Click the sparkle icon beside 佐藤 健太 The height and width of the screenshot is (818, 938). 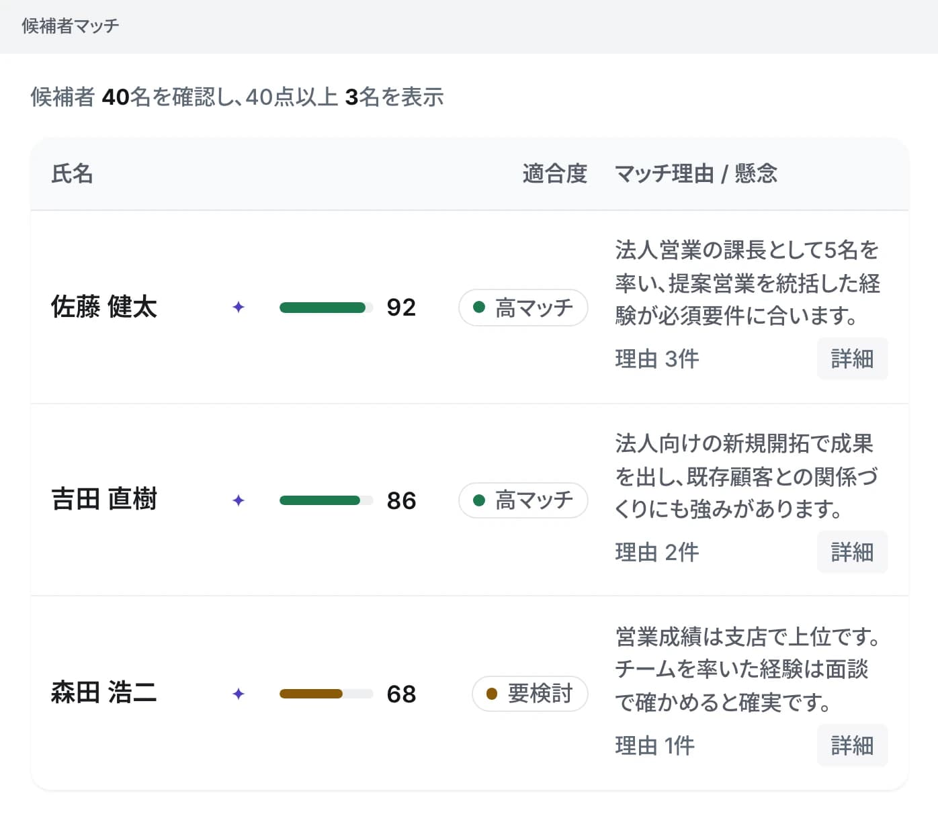(x=238, y=308)
